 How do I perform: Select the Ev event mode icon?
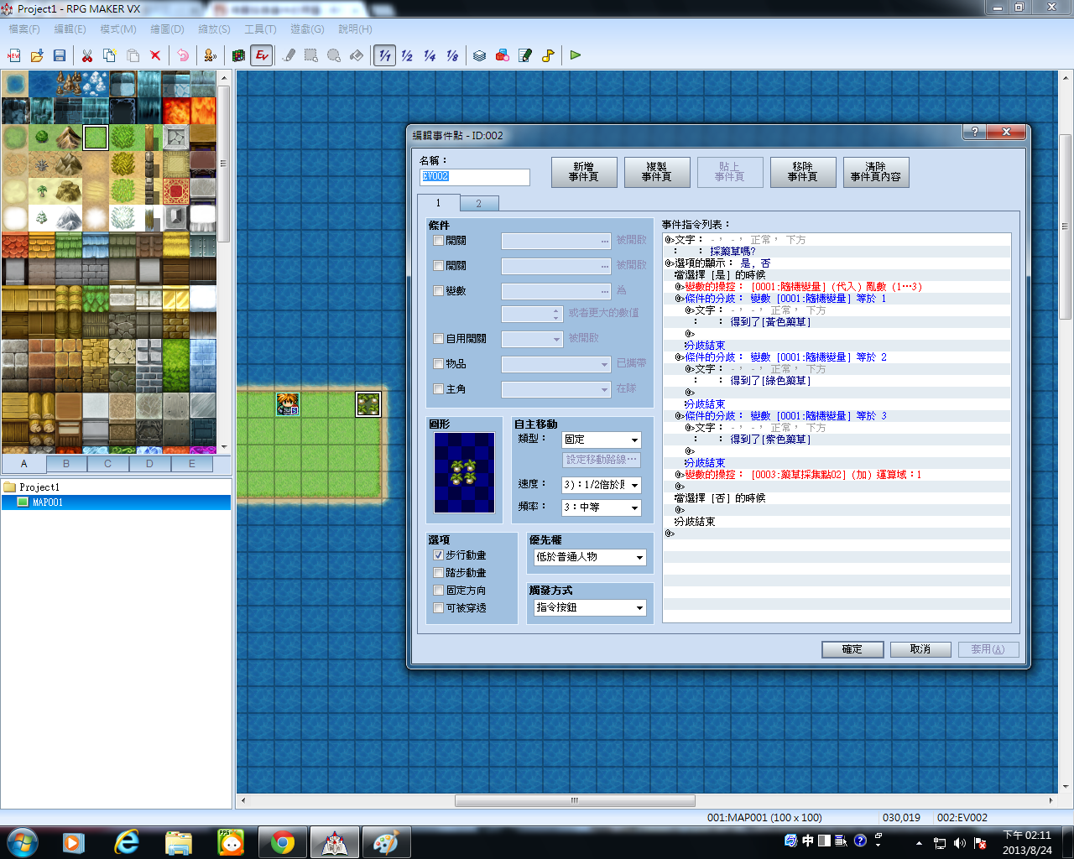[262, 55]
